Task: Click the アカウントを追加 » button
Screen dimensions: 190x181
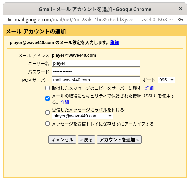Action: click(x=119, y=140)
